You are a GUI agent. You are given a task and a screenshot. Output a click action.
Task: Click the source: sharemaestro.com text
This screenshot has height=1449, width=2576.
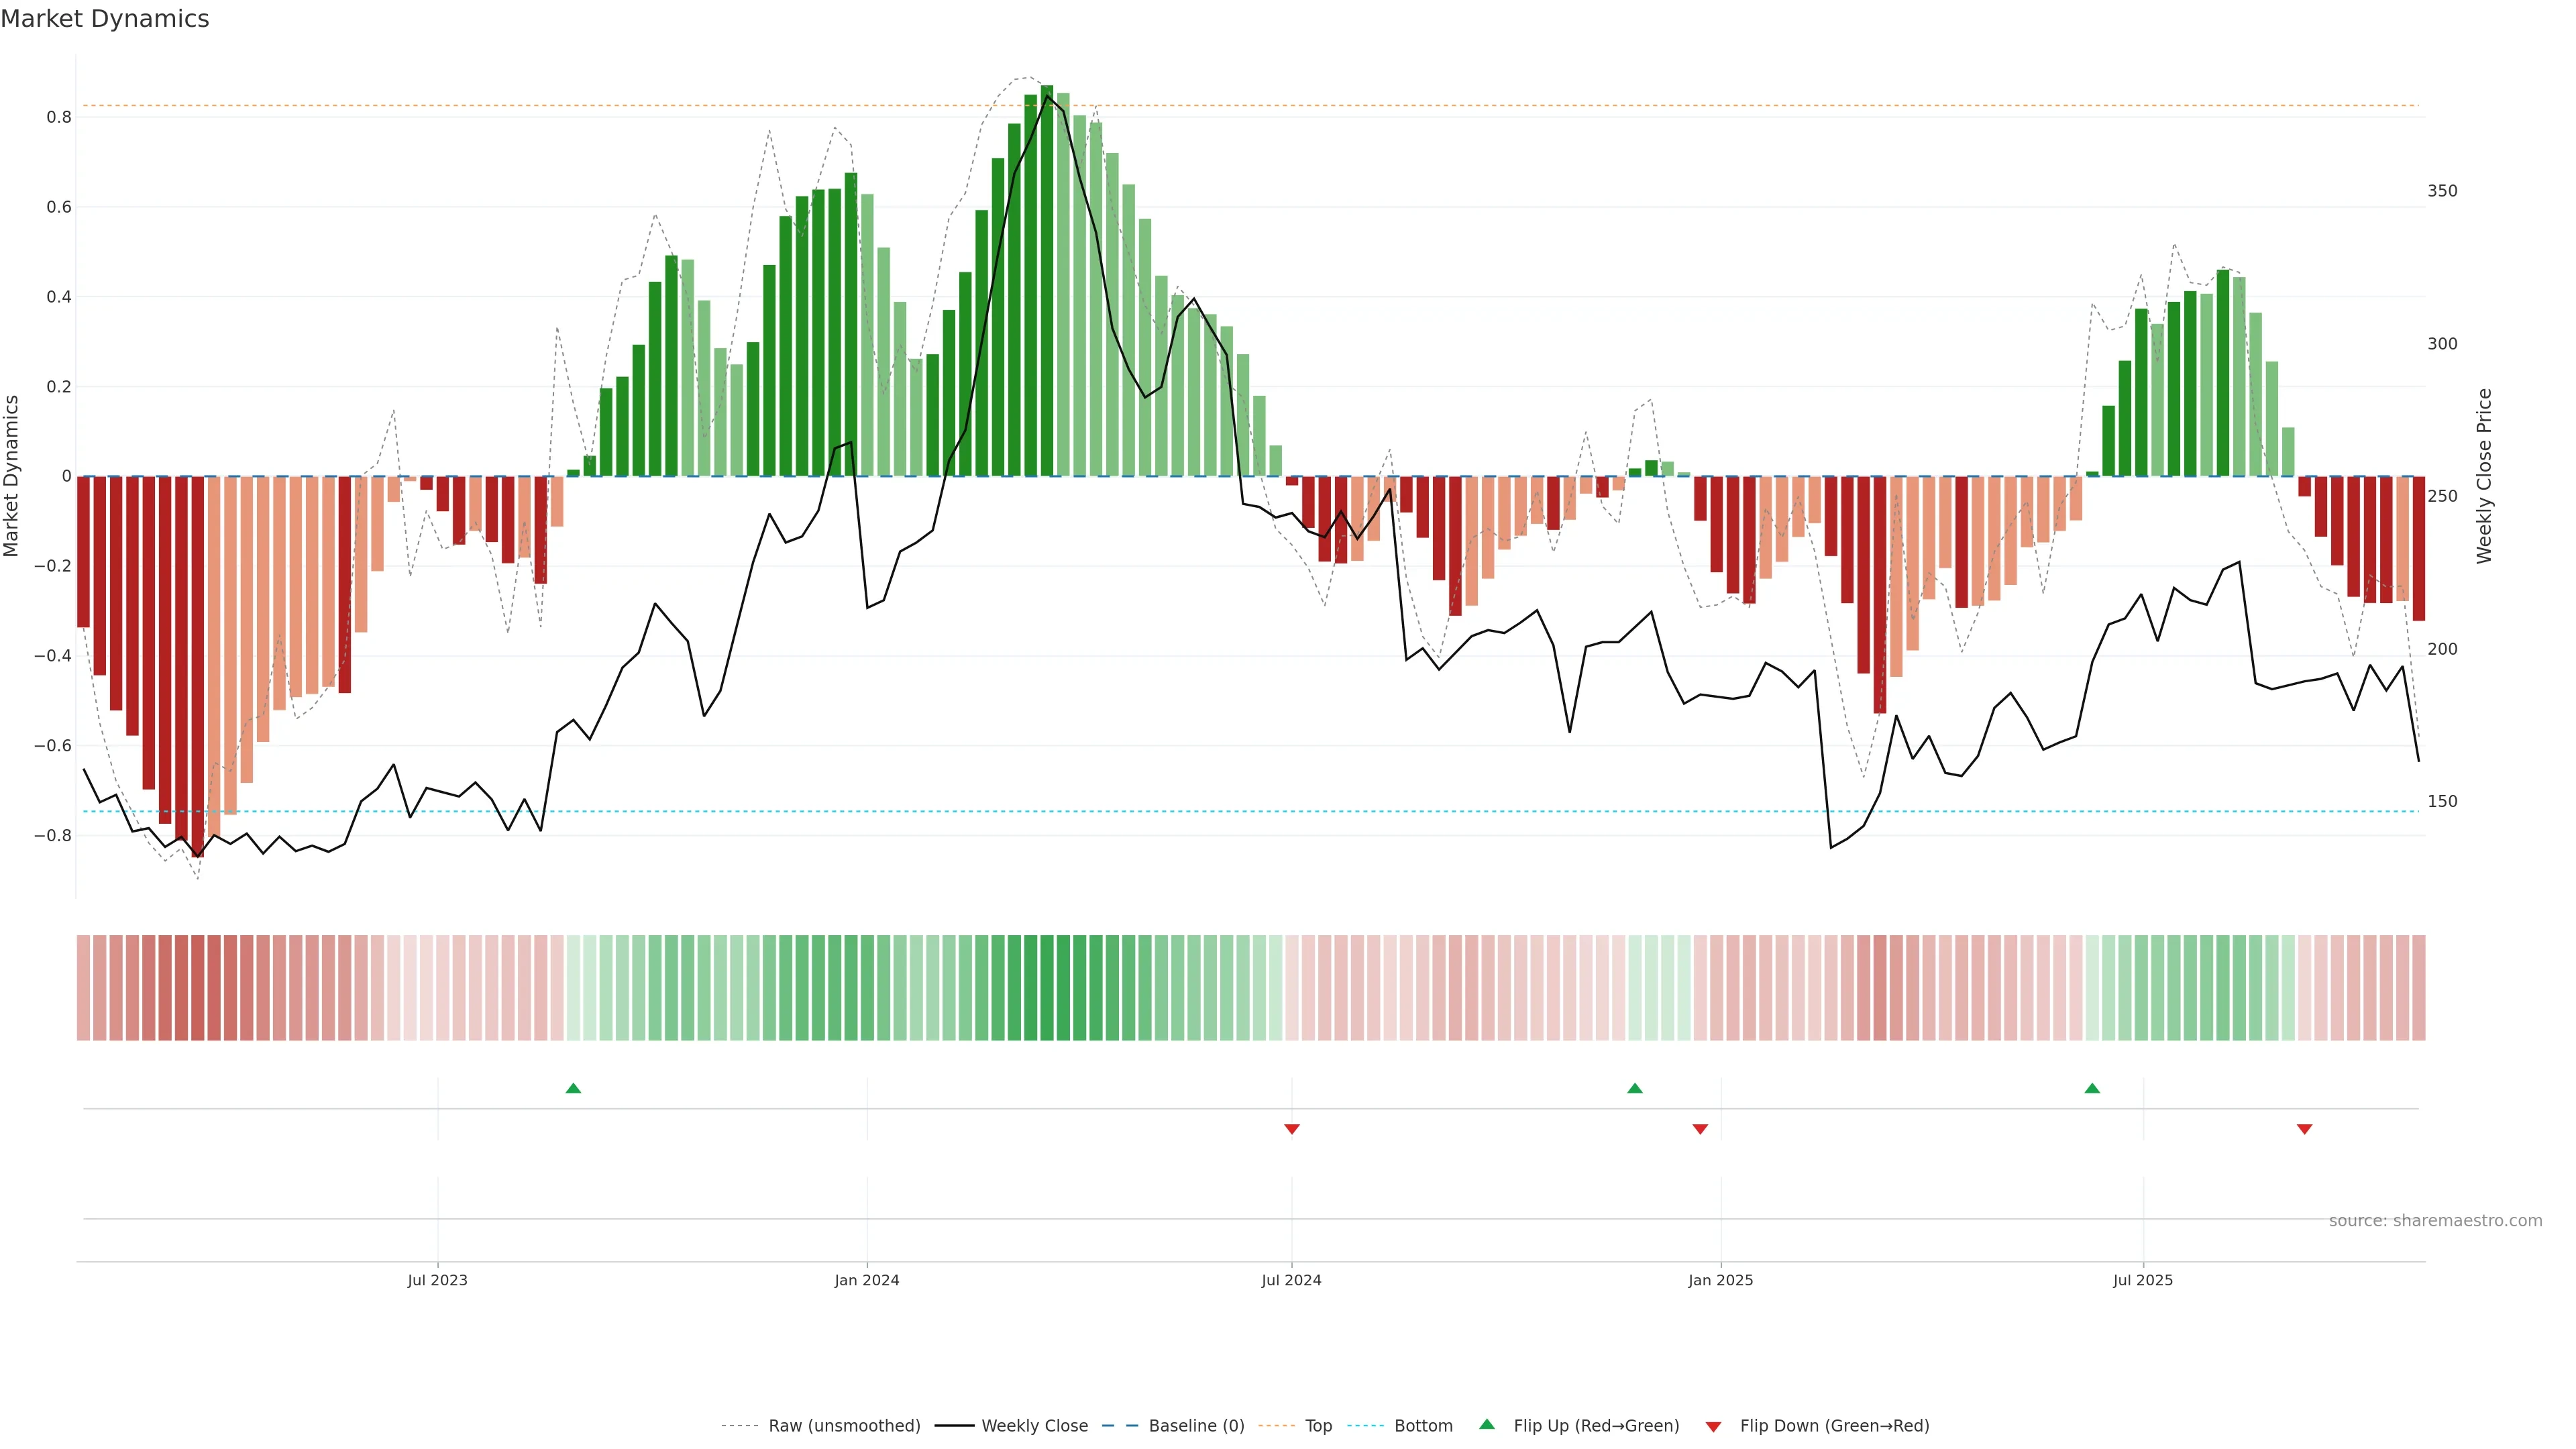[2435, 1220]
